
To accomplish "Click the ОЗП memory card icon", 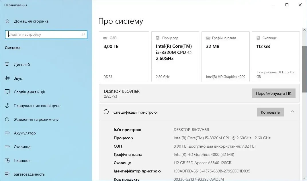I will 105,38.
